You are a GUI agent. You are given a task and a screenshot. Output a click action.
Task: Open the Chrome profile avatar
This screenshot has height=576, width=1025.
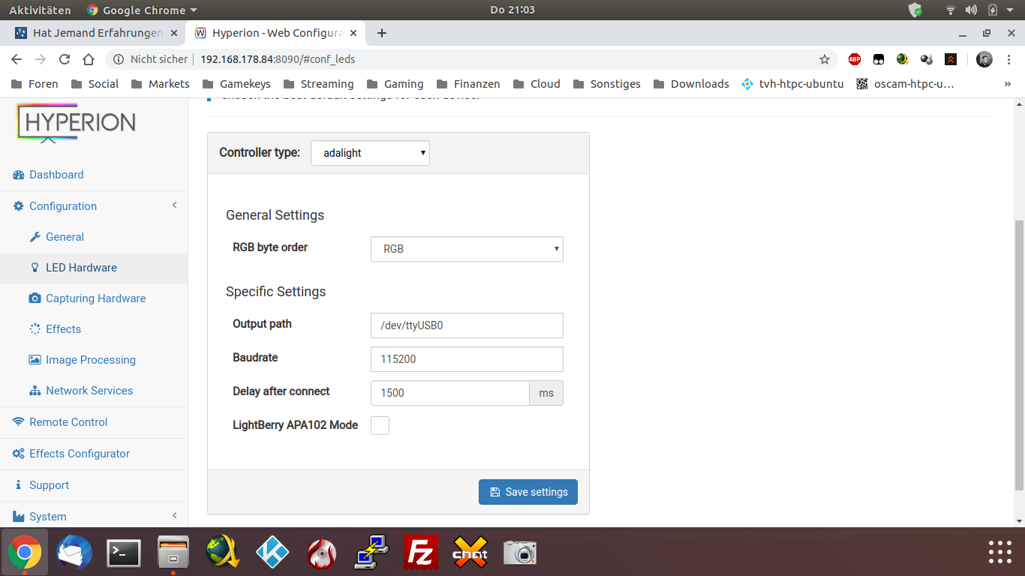(984, 59)
